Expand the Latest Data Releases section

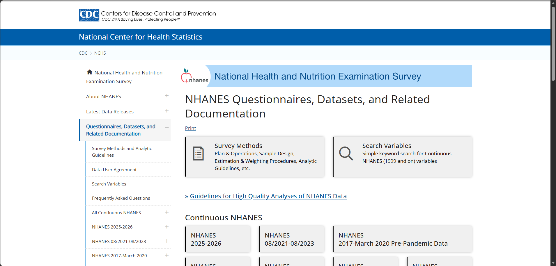pos(167,111)
